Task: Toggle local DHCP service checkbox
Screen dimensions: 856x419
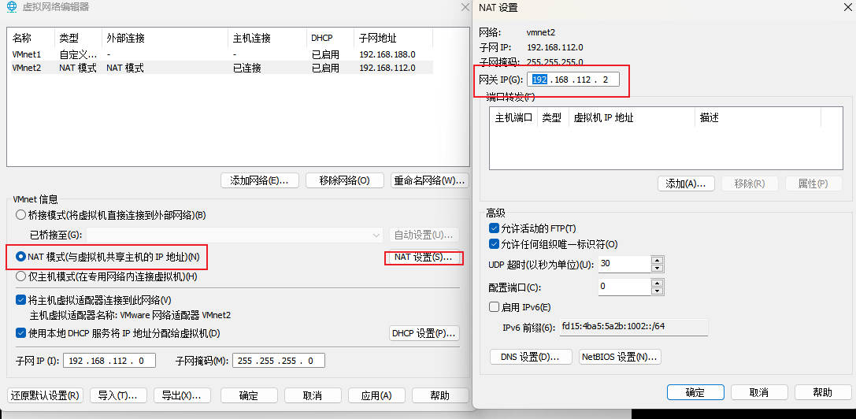Action: coord(21,333)
